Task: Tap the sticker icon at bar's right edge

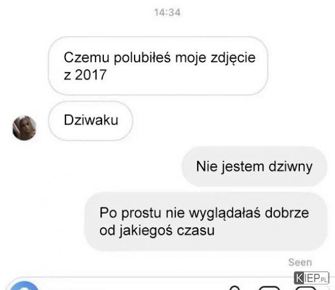Action: 305,288
